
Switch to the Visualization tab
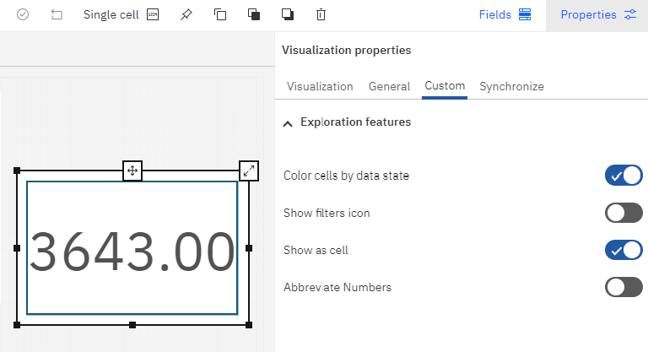point(320,86)
